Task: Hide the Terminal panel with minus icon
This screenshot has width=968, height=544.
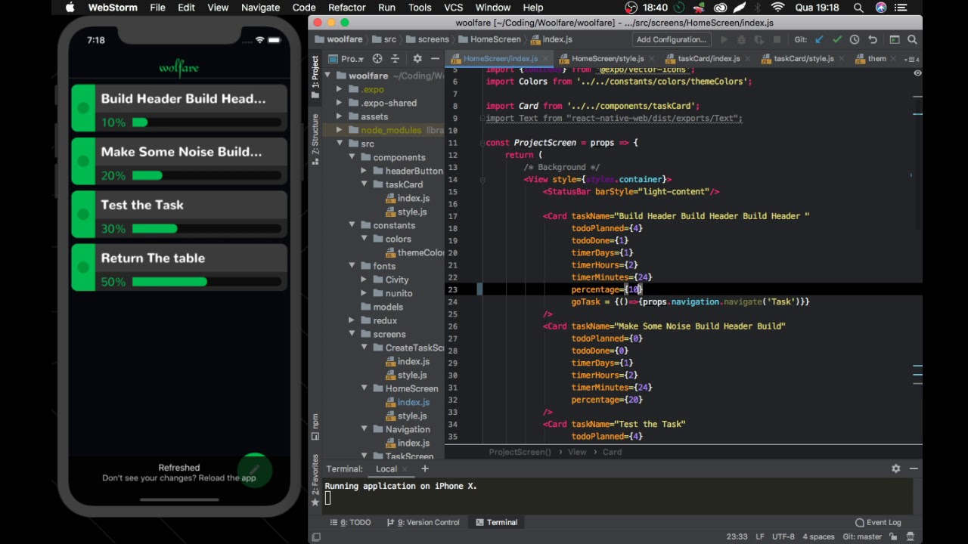Action: [x=914, y=468]
